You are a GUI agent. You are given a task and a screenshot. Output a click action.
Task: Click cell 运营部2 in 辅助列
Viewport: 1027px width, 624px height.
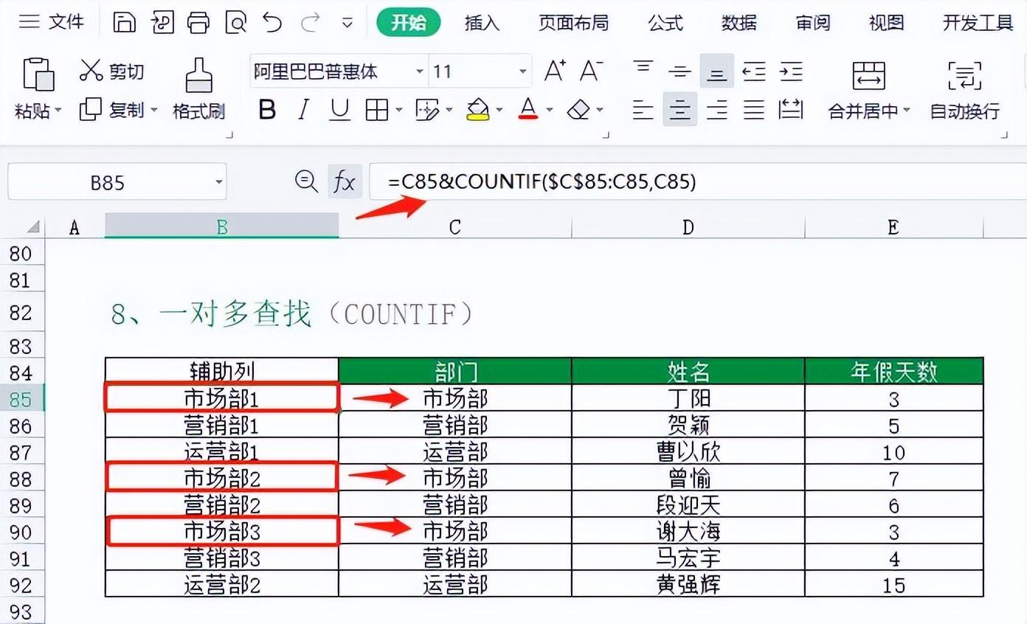click(222, 584)
